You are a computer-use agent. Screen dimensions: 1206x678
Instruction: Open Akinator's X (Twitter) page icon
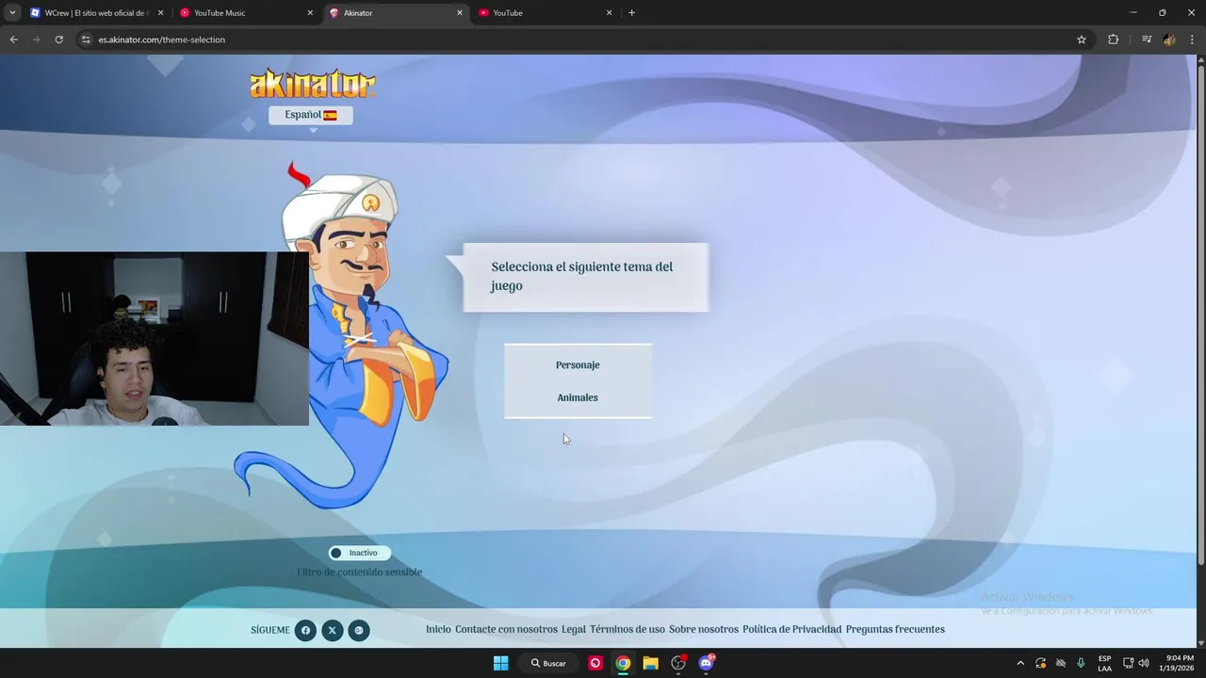pos(332,630)
